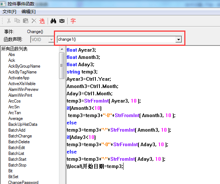Click end of \\local\开始日期=temp3; code line
This screenshot has width=220, height=184.
[x=124, y=166]
